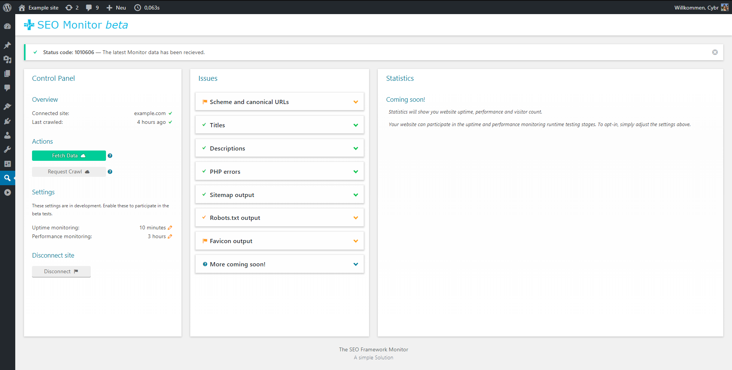The height and width of the screenshot is (370, 732).
Task: Open the Neu admin bar menu
Action: (x=116, y=8)
